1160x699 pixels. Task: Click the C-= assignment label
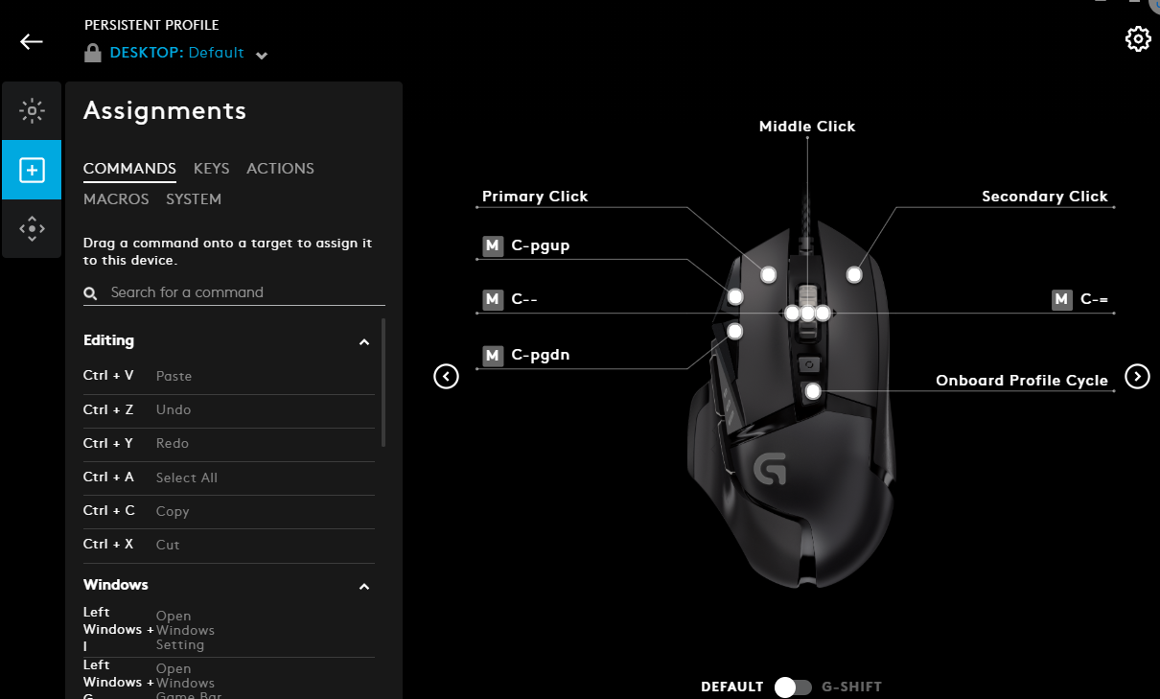pyautogui.click(x=1094, y=299)
